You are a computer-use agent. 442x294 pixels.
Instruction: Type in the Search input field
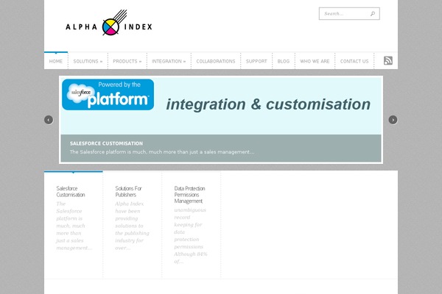tap(344, 13)
